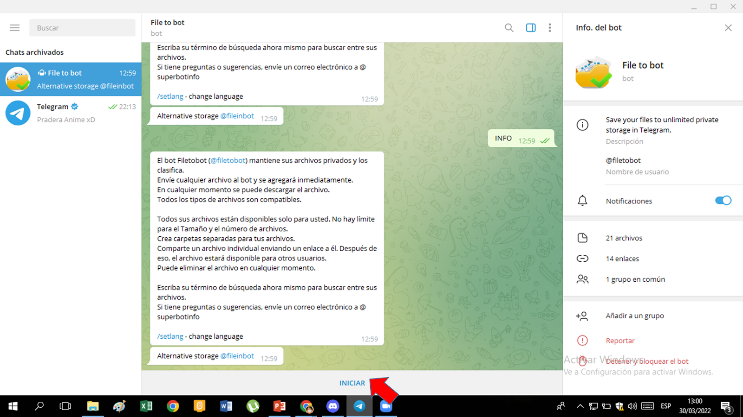Click the File to bot chat list avatar

point(18,79)
